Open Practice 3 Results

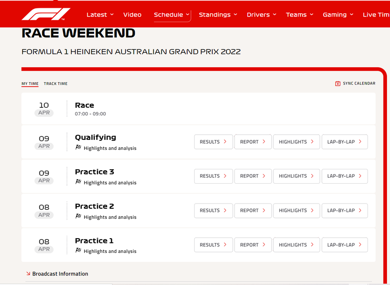(x=213, y=176)
